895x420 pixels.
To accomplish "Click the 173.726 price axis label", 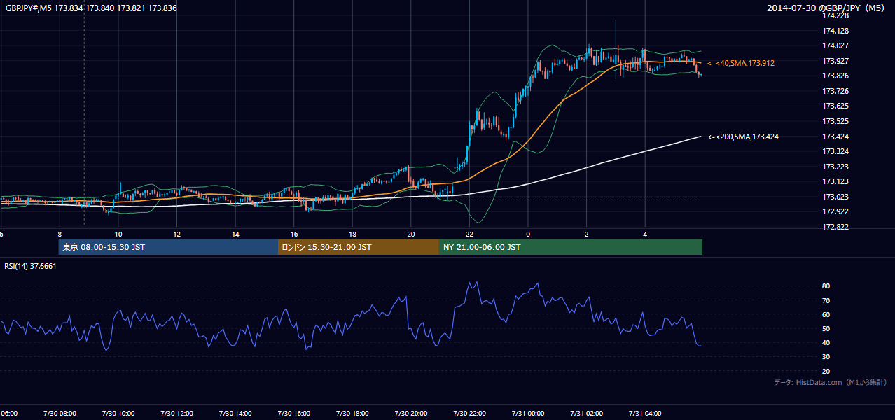I will (835, 91).
